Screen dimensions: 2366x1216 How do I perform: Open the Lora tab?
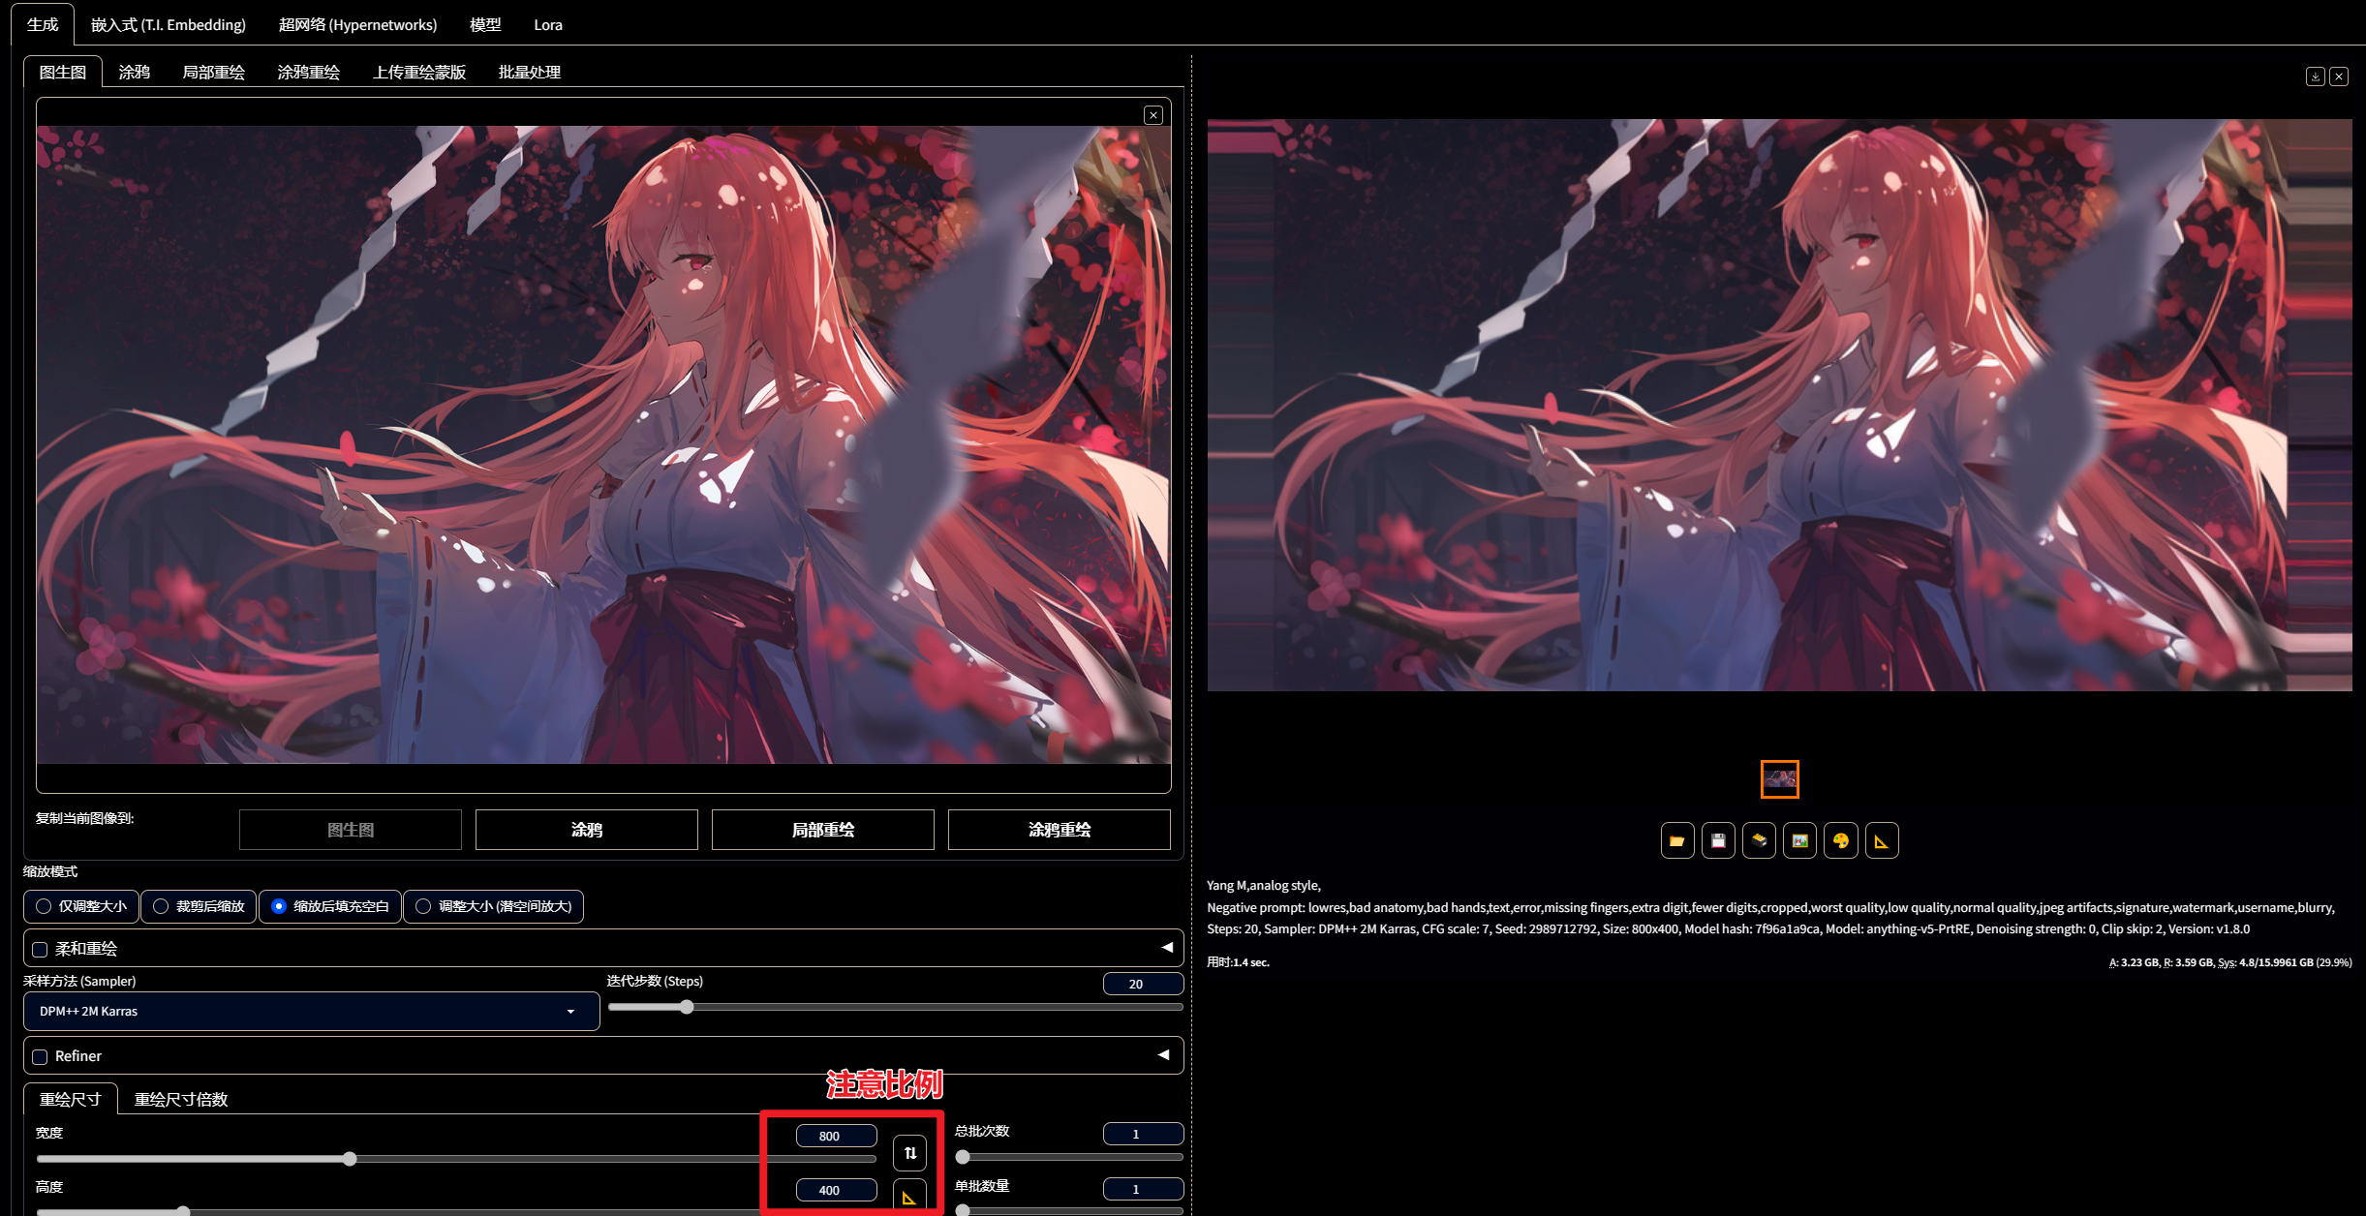(547, 25)
